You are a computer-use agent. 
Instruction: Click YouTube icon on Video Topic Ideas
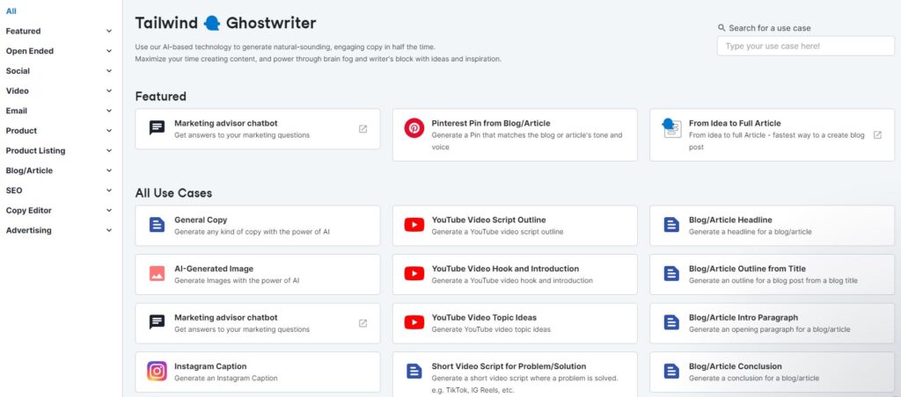[x=414, y=322]
